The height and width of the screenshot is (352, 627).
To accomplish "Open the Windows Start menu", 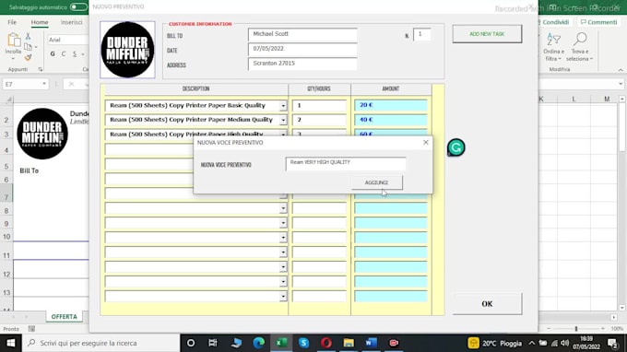I will coord(11,343).
